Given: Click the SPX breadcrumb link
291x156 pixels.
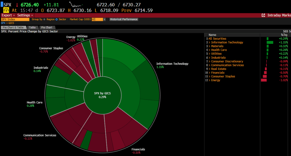Looking at the screenshot, I should (x=3, y=23).
